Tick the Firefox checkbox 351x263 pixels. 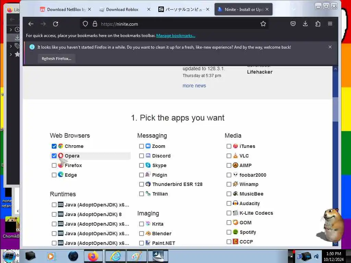pos(54,165)
